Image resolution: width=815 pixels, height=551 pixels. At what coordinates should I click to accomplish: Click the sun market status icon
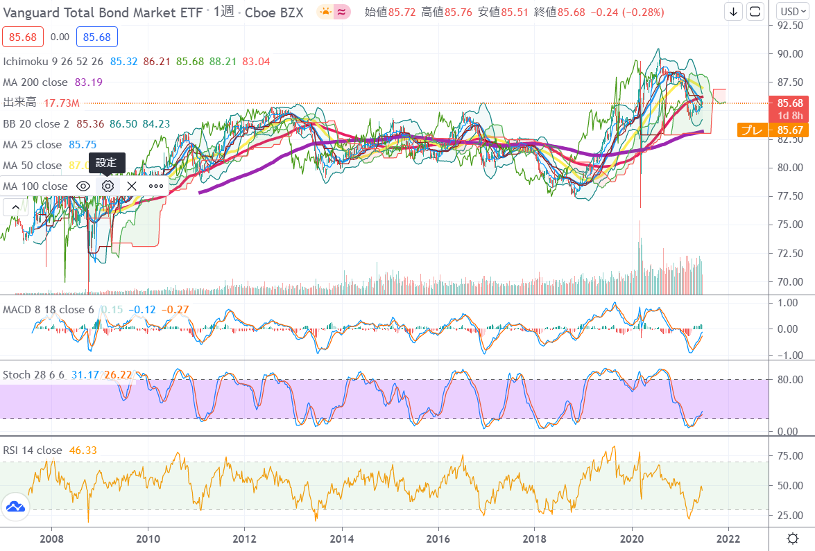[325, 12]
